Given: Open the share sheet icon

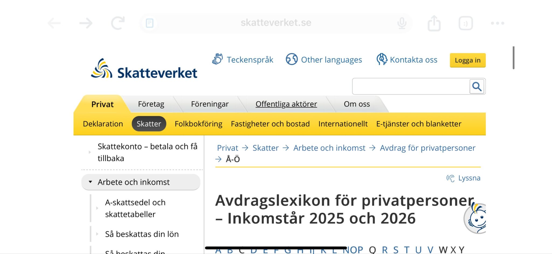Looking at the screenshot, I should point(434,23).
